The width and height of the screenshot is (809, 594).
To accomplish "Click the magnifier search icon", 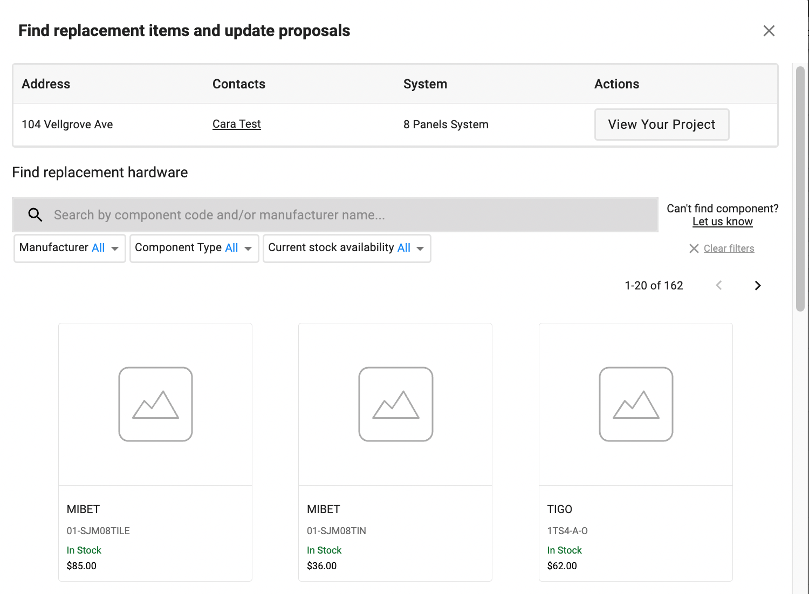I will click(36, 215).
